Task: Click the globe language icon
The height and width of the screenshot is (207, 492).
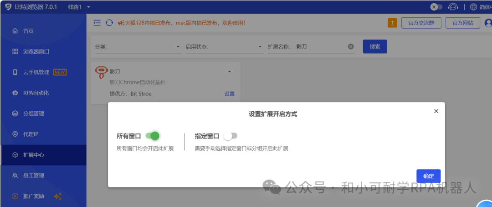Action: click(473, 7)
